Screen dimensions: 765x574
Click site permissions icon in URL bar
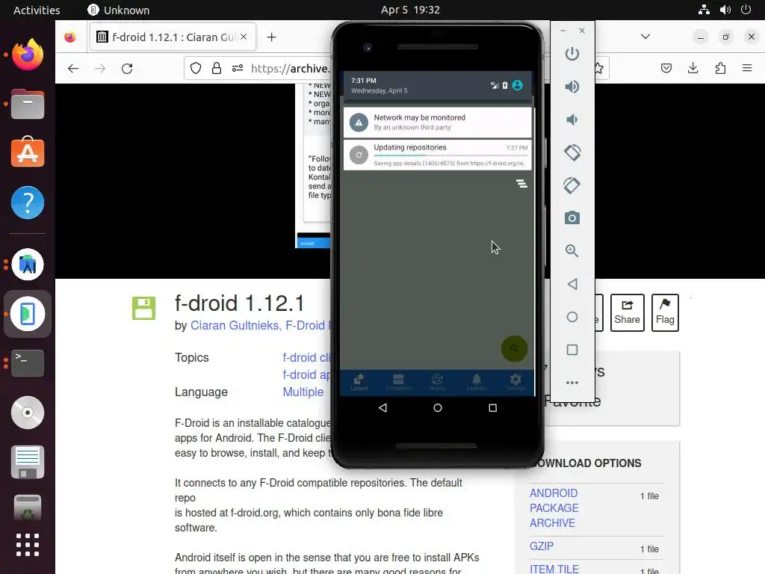point(238,68)
